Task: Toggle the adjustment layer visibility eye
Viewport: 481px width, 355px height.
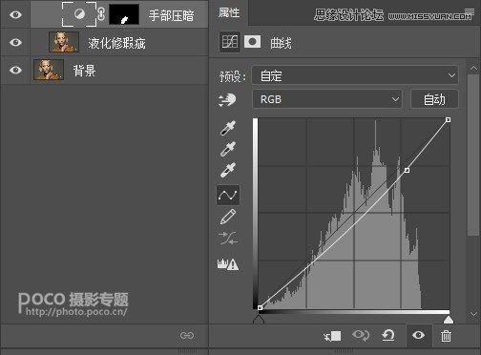Action: coord(418,335)
